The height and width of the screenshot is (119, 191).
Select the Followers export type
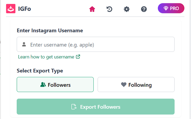coord(55,85)
